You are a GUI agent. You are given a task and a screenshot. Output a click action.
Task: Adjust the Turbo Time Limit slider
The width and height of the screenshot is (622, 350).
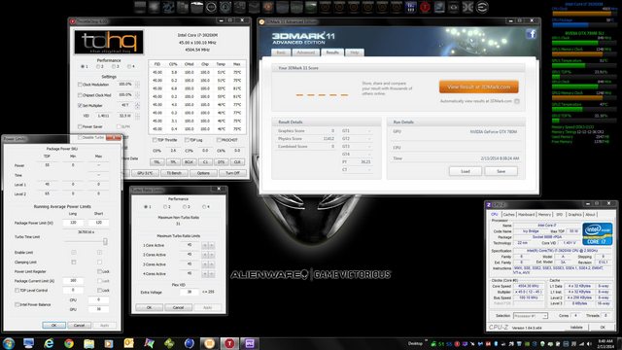tap(105, 241)
